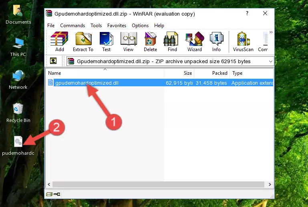
Task: Click the password key icon in status bar
Action: tap(57, 194)
